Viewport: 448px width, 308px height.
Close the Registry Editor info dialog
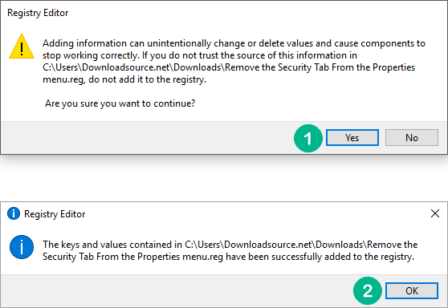tap(435, 213)
